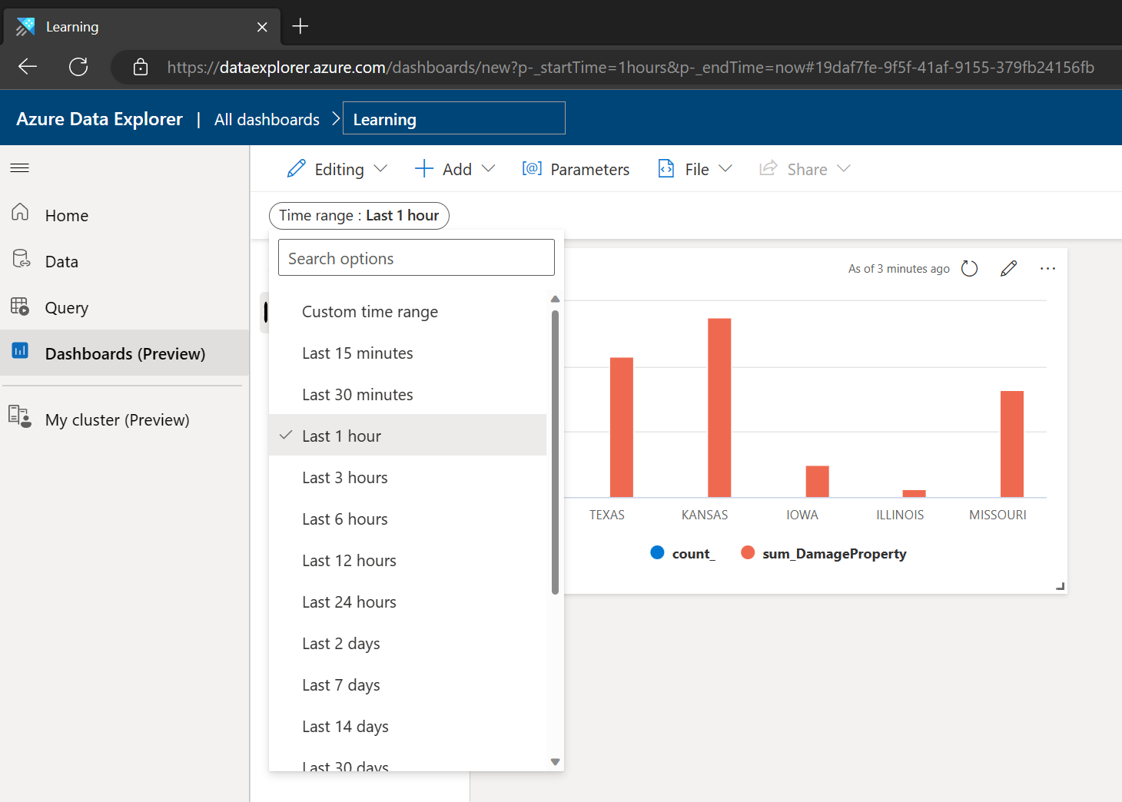This screenshot has height=802, width=1122.
Task: Go to All dashboards breadcrumb
Action: (x=267, y=120)
